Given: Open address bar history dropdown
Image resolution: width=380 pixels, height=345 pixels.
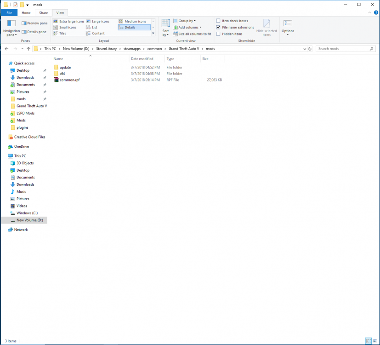Looking at the screenshot, I should [x=305, y=49].
